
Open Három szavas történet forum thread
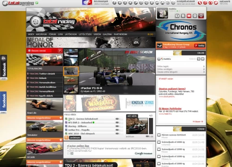tap(174, 135)
